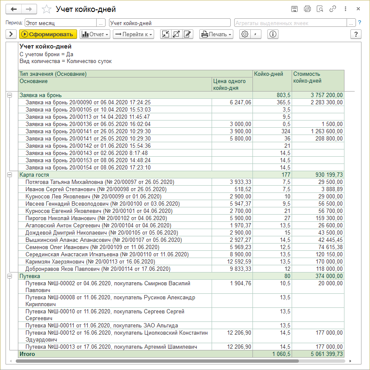
Task: Add report to favorites with star icon
Action: point(47,9)
